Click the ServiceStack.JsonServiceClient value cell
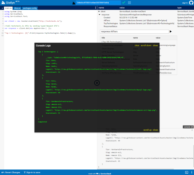 tap(133, 11)
